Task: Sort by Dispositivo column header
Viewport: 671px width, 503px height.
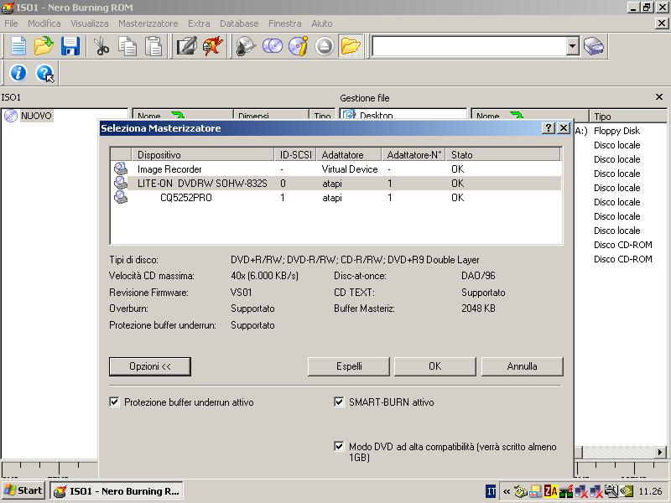Action: coord(203,154)
